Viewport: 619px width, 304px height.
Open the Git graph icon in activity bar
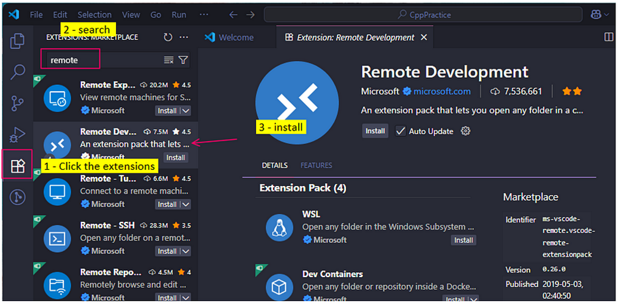coord(17,197)
